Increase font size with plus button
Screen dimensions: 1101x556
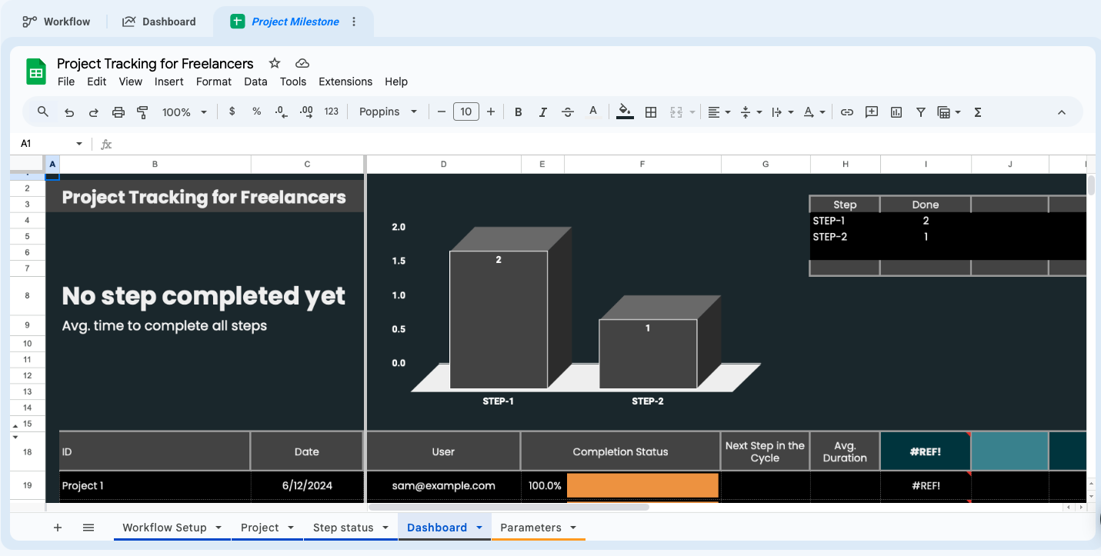coord(491,112)
